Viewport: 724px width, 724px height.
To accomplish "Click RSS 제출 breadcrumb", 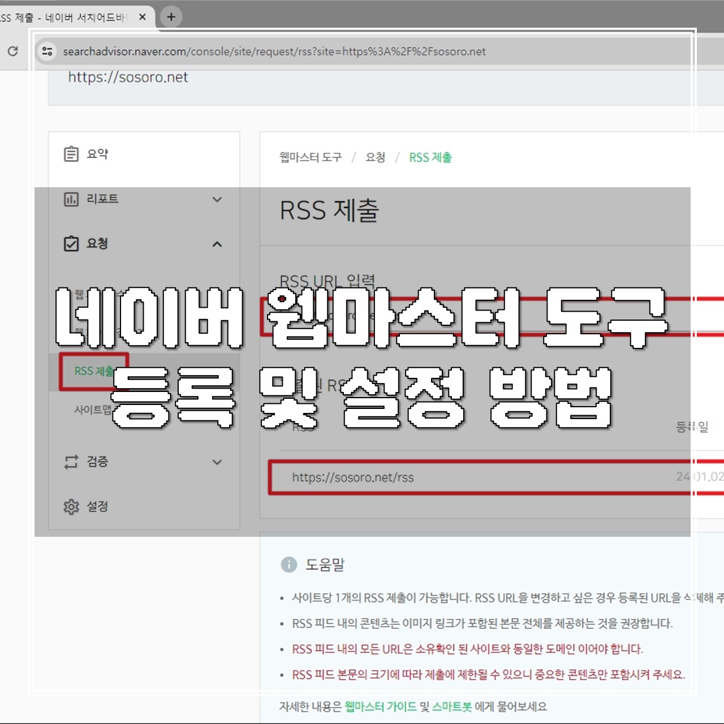I will point(430,157).
